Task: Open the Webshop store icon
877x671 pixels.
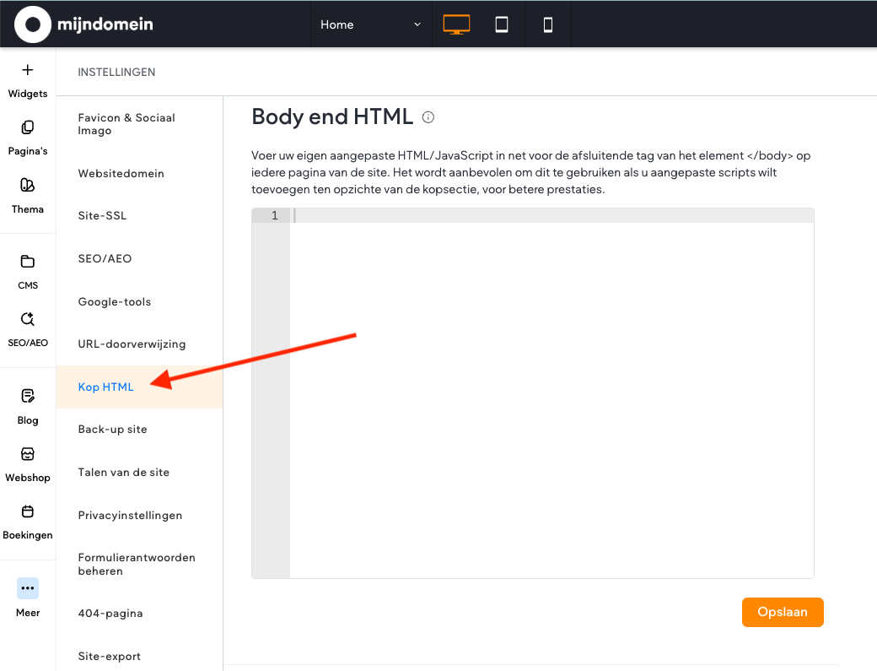Action: [x=28, y=454]
